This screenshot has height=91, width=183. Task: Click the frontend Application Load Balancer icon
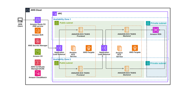point(59,48)
